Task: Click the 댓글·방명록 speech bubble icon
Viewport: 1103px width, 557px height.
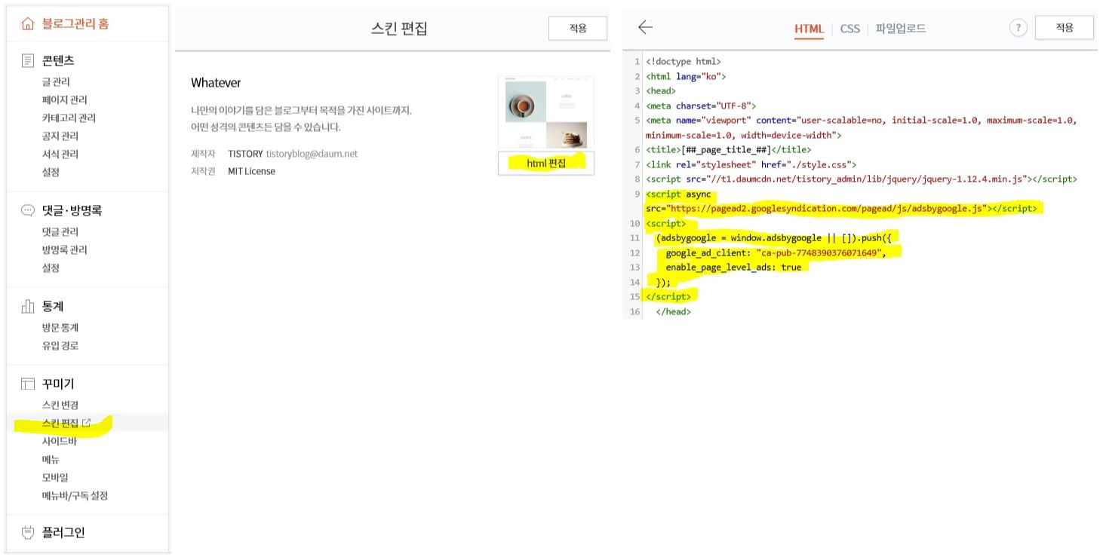Action: (x=28, y=210)
